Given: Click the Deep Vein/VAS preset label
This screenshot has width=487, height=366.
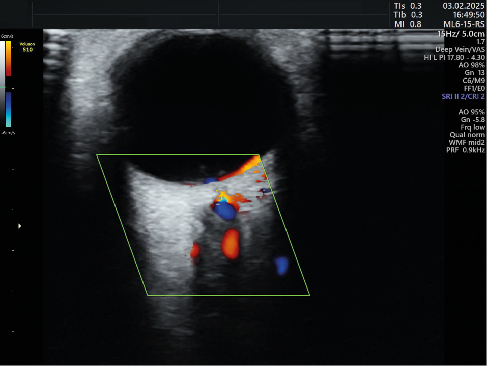Looking at the screenshot, I should (x=460, y=49).
